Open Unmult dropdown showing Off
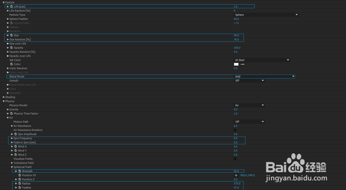The height and width of the screenshot is (190, 346). coord(249,81)
